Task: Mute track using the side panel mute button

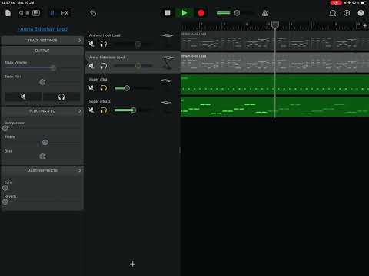Action: 23,97
